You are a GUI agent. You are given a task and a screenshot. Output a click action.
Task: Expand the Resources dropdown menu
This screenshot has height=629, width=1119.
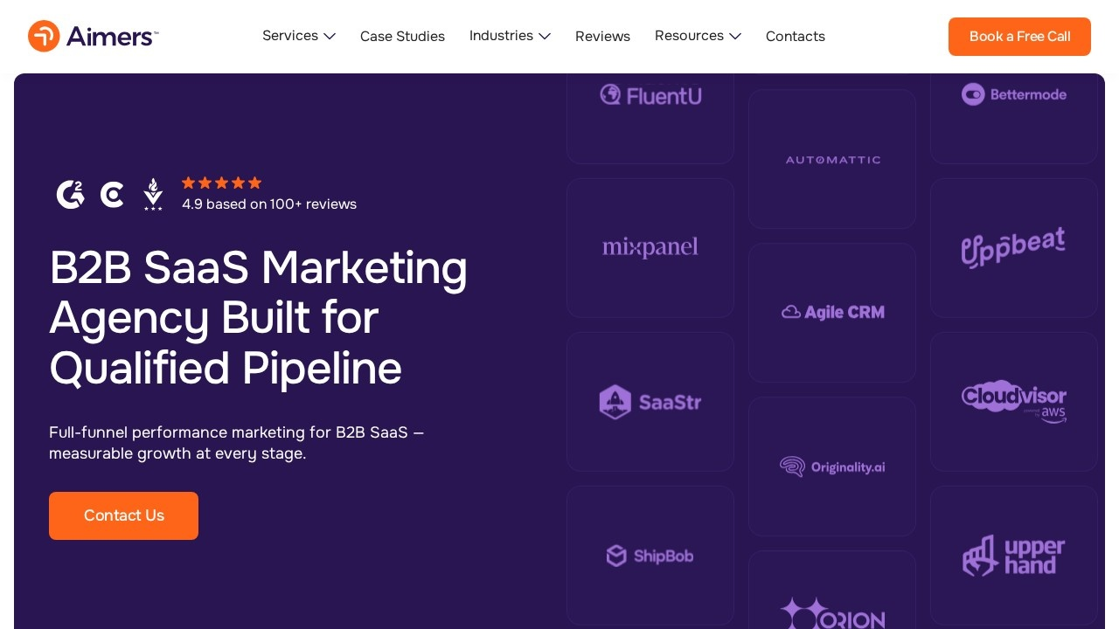[698, 36]
